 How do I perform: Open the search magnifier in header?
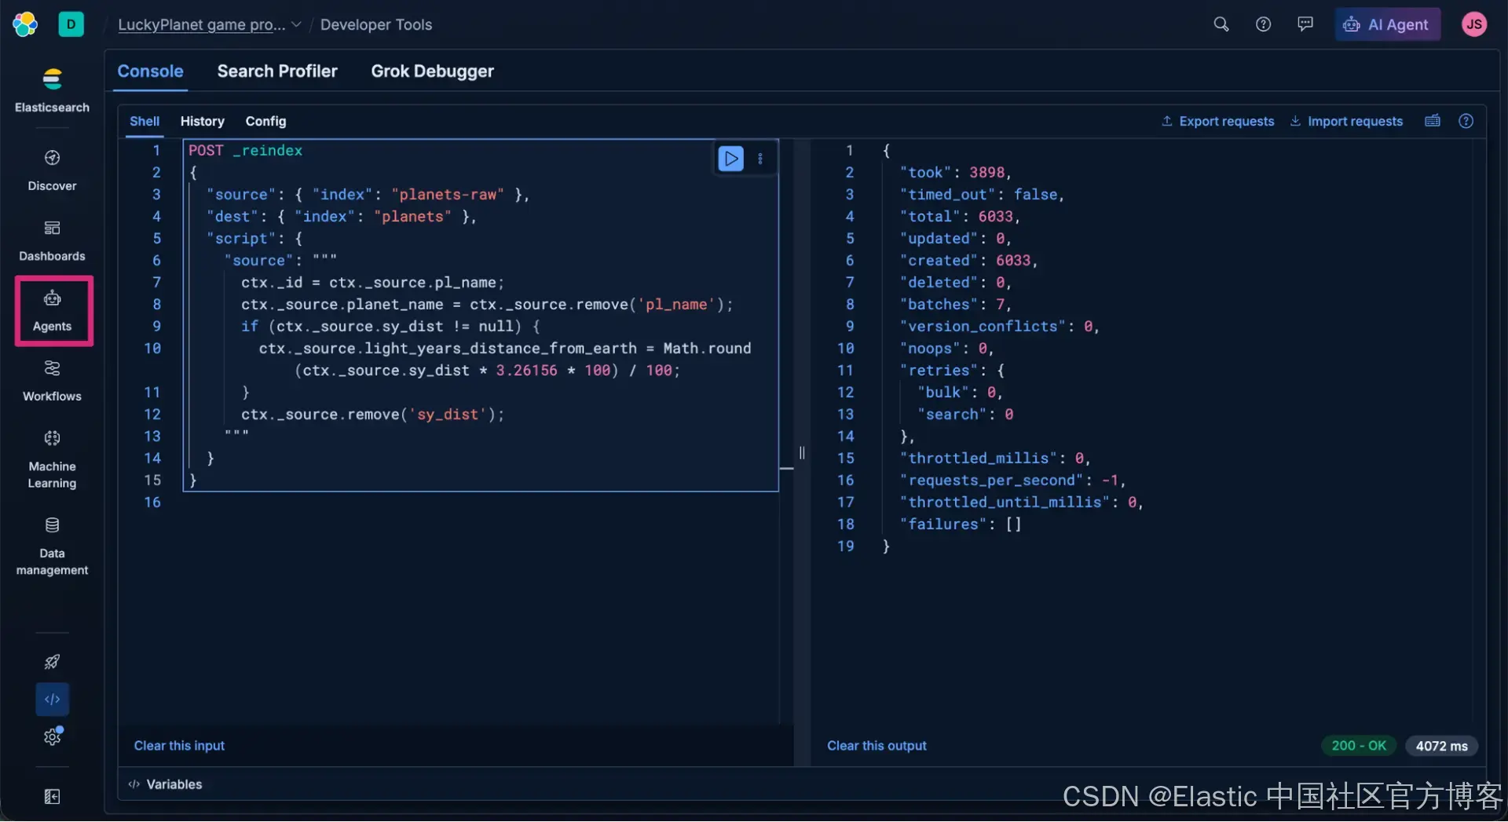tap(1221, 24)
